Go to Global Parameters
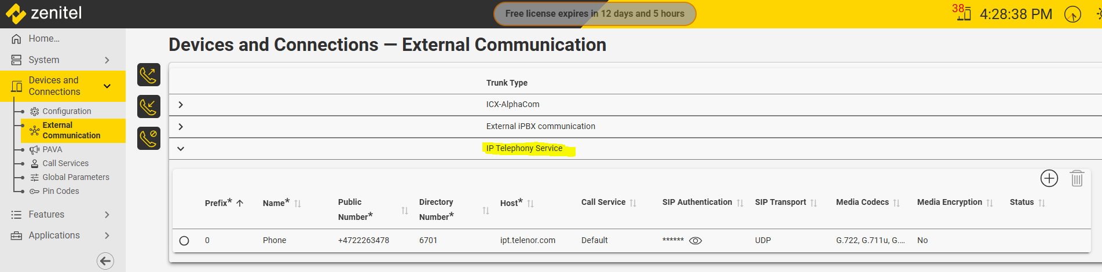 [x=75, y=177]
